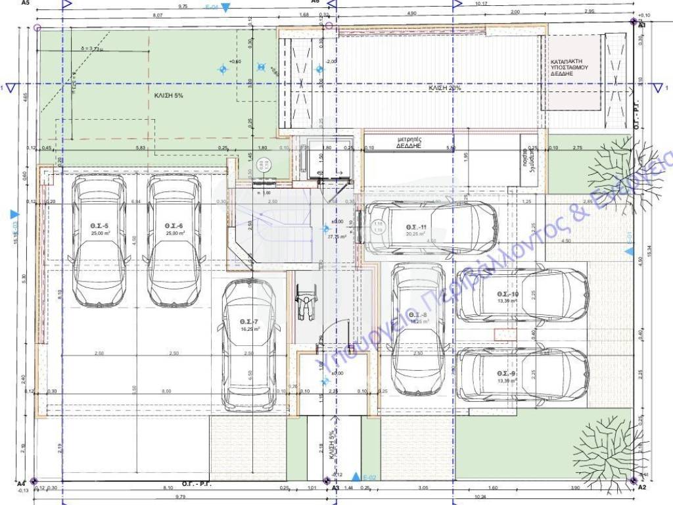Click the μετρητές ΔΕΔΔΗΕ meters label
This screenshot has height=505, width=673.
point(408,143)
